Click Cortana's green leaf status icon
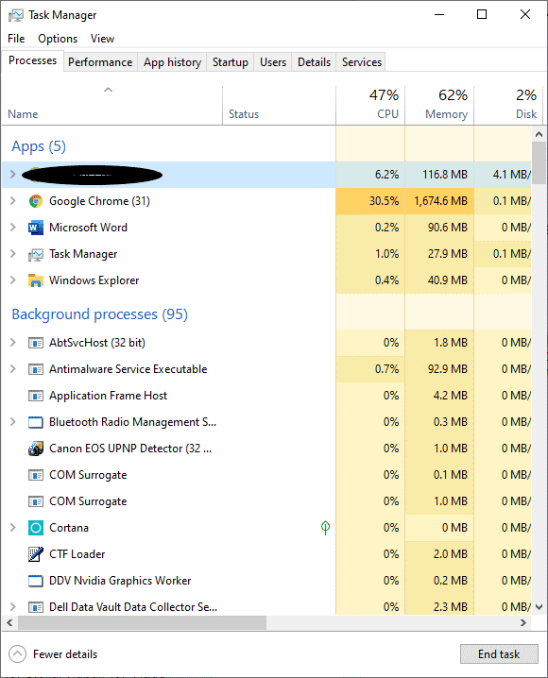548x678 pixels. click(325, 528)
